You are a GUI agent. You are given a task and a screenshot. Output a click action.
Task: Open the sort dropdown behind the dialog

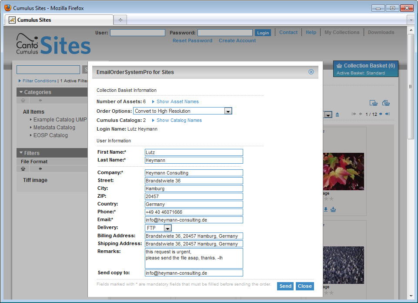point(328,114)
